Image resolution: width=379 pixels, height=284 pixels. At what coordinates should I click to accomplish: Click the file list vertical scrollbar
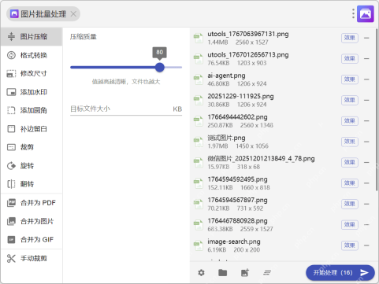coord(377,109)
